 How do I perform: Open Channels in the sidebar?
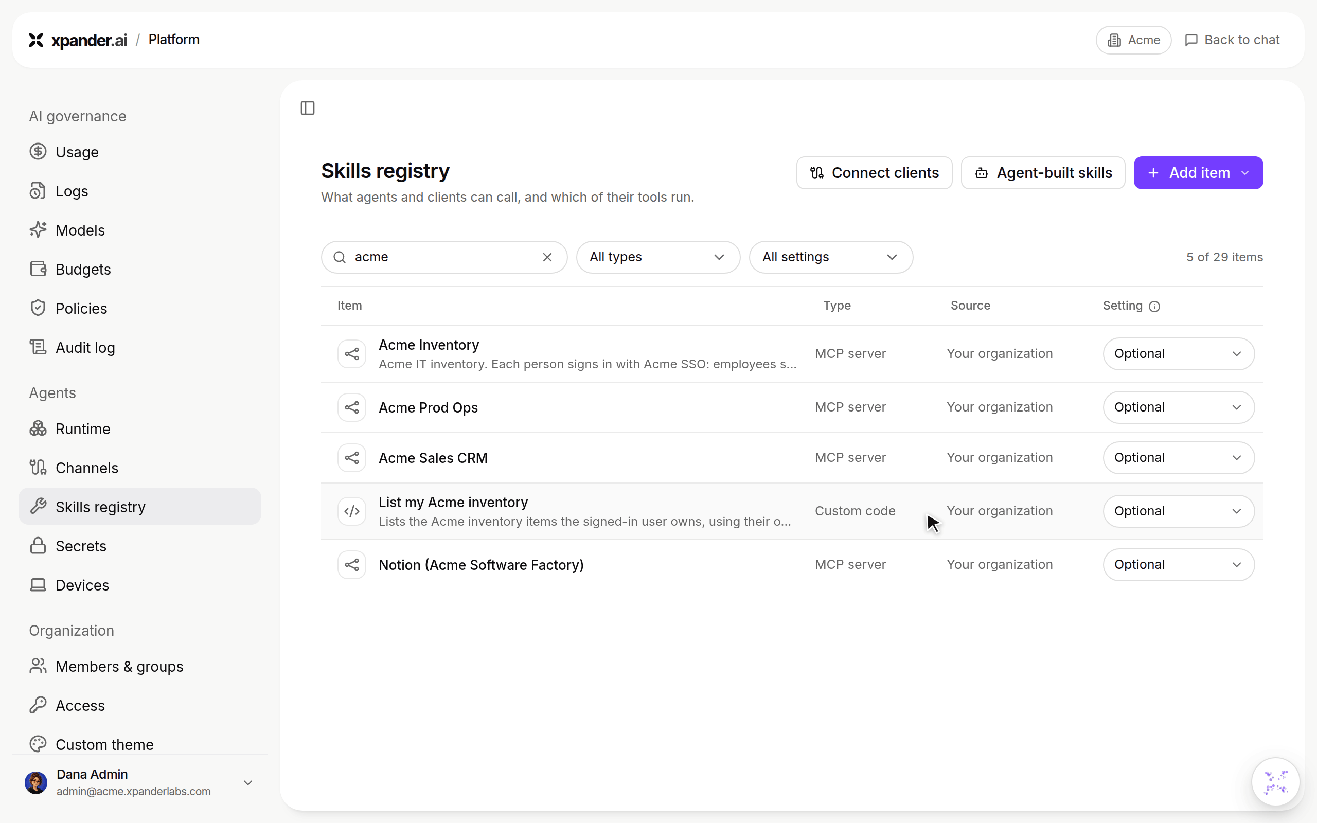140,468
